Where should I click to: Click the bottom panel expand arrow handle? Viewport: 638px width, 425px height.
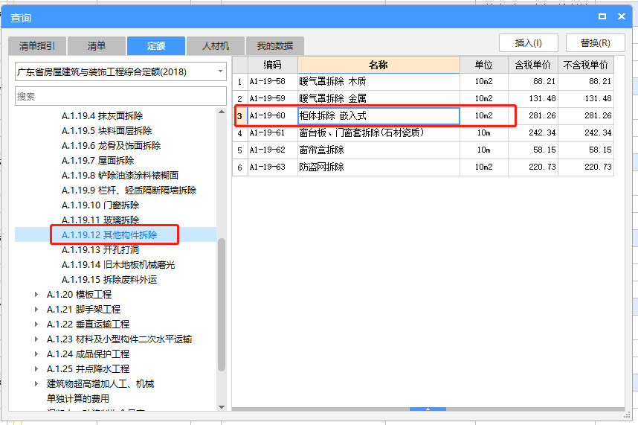[428, 409]
